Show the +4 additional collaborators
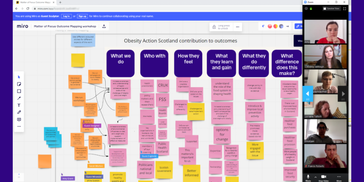Viewport: 364px width, 182px height. point(287,26)
